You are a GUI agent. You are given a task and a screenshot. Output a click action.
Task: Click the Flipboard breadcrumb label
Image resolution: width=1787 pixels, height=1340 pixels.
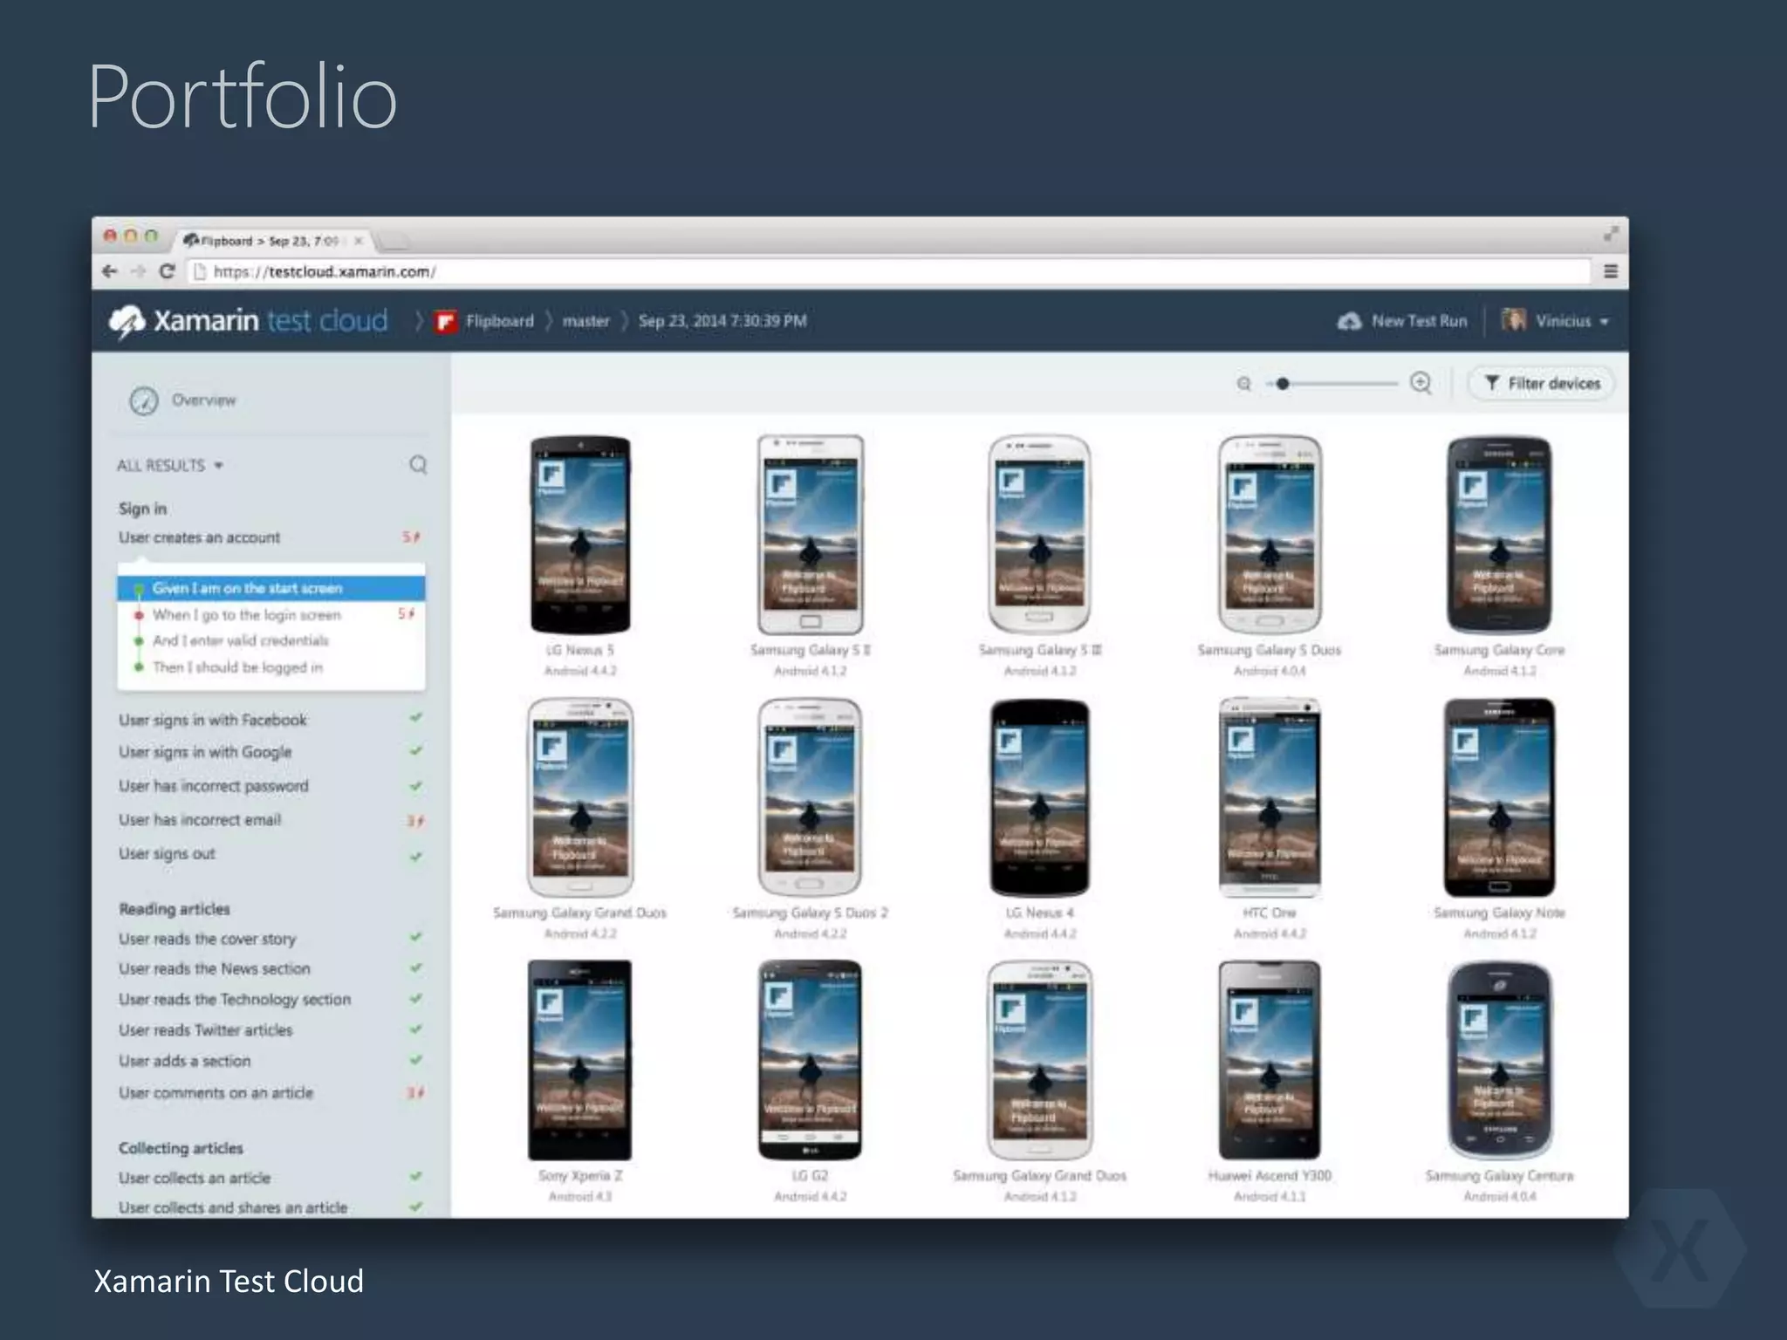tap(499, 321)
